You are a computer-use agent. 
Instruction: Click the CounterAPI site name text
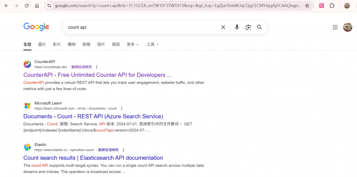45,62
